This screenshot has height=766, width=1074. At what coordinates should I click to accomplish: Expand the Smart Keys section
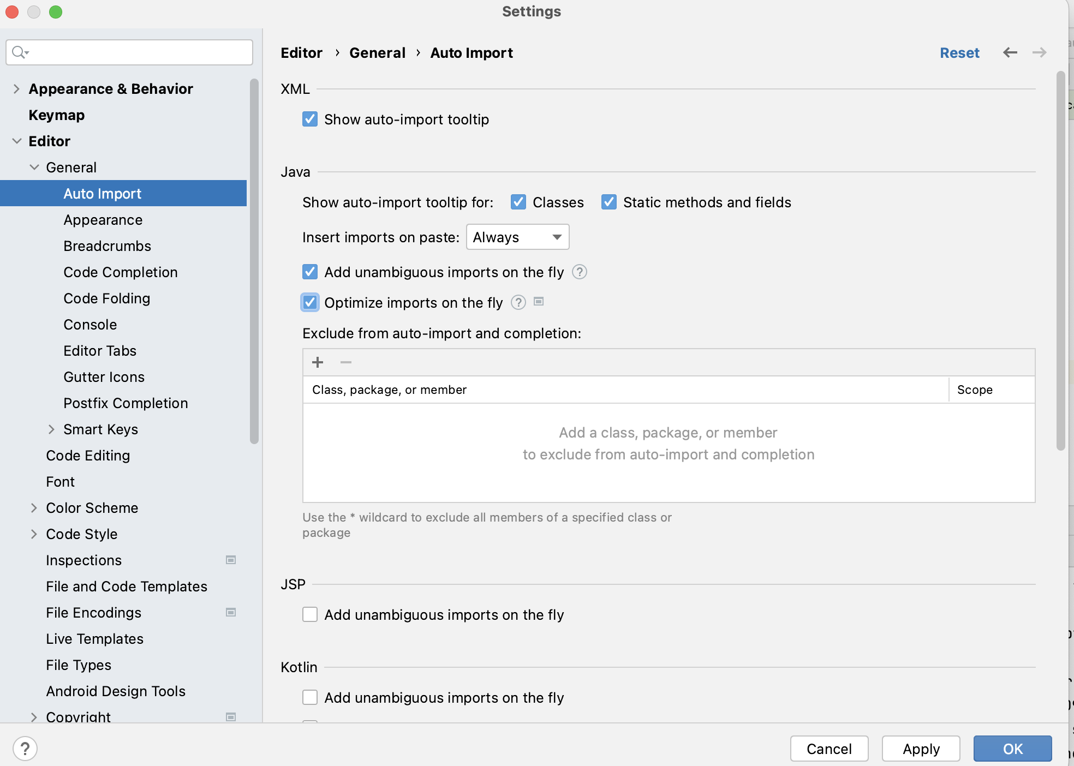pos(51,429)
